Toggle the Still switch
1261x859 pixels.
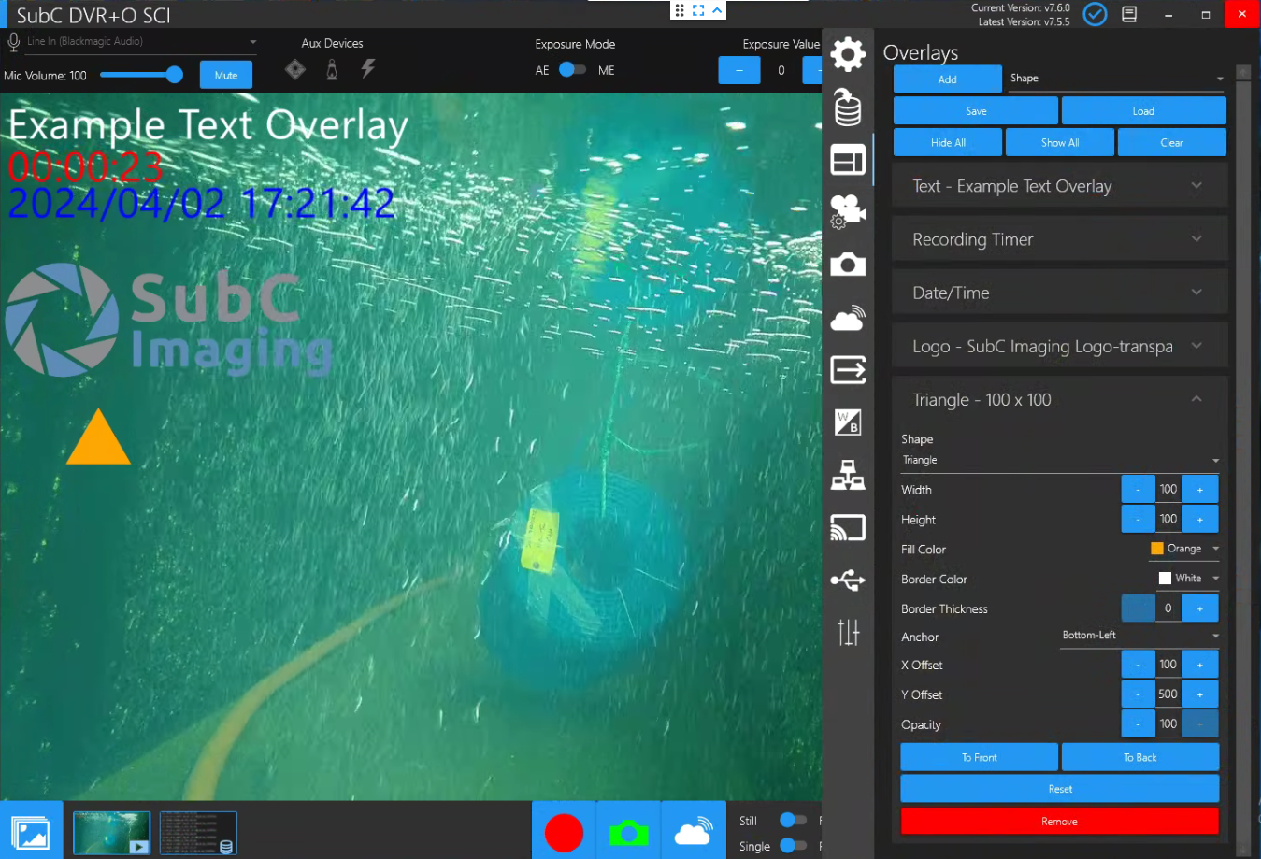793,820
